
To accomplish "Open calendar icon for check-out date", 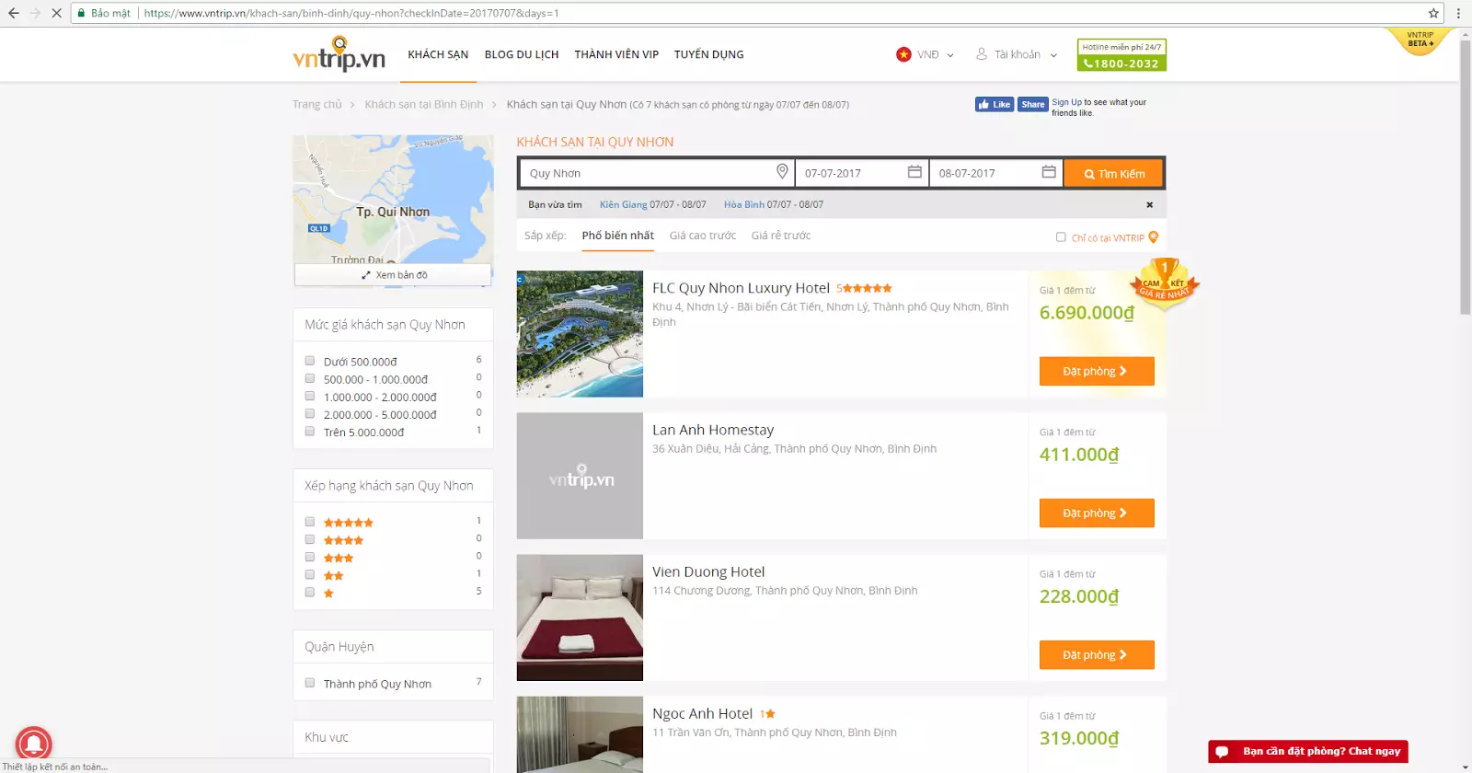I will pos(1049,172).
